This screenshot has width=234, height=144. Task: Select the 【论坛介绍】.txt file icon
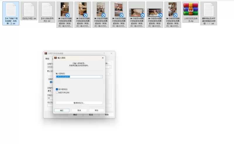(29, 10)
